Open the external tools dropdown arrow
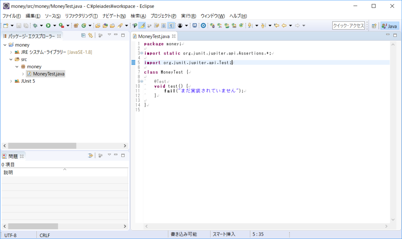This screenshot has width=402, height=239. click(x=68, y=25)
